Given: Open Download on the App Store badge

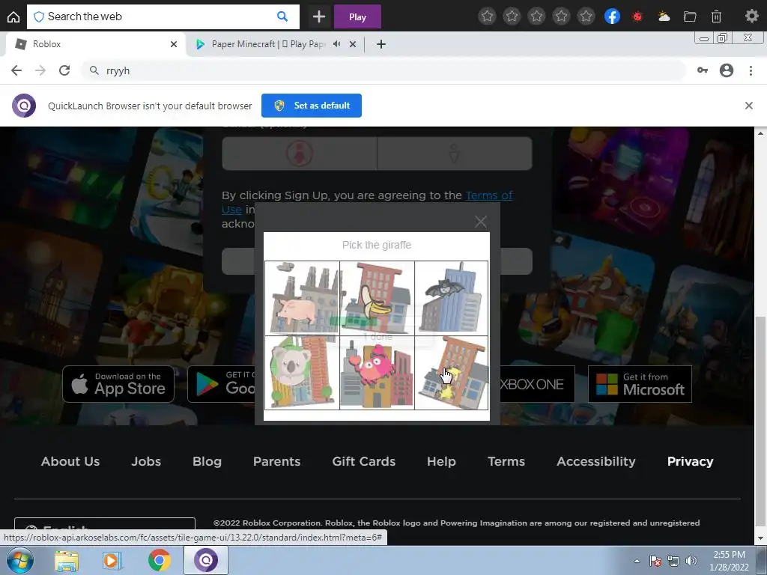Looking at the screenshot, I should click(118, 384).
